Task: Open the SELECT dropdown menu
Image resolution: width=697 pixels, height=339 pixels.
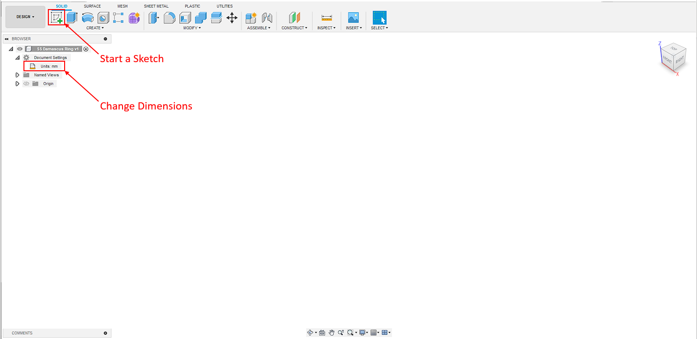Action: tap(379, 28)
